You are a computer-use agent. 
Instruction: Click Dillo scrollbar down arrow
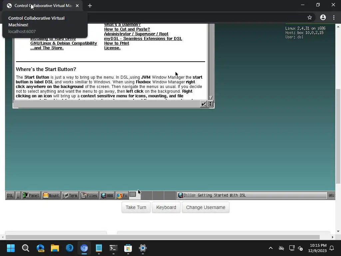[x=211, y=98]
